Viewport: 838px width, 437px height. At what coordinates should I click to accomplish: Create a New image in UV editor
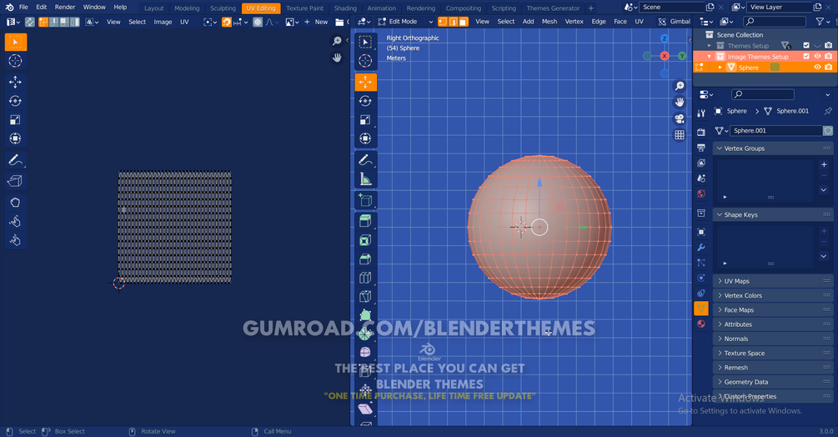point(316,22)
